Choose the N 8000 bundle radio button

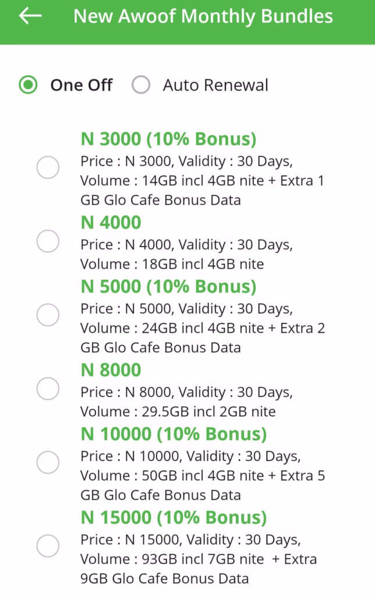tap(48, 389)
